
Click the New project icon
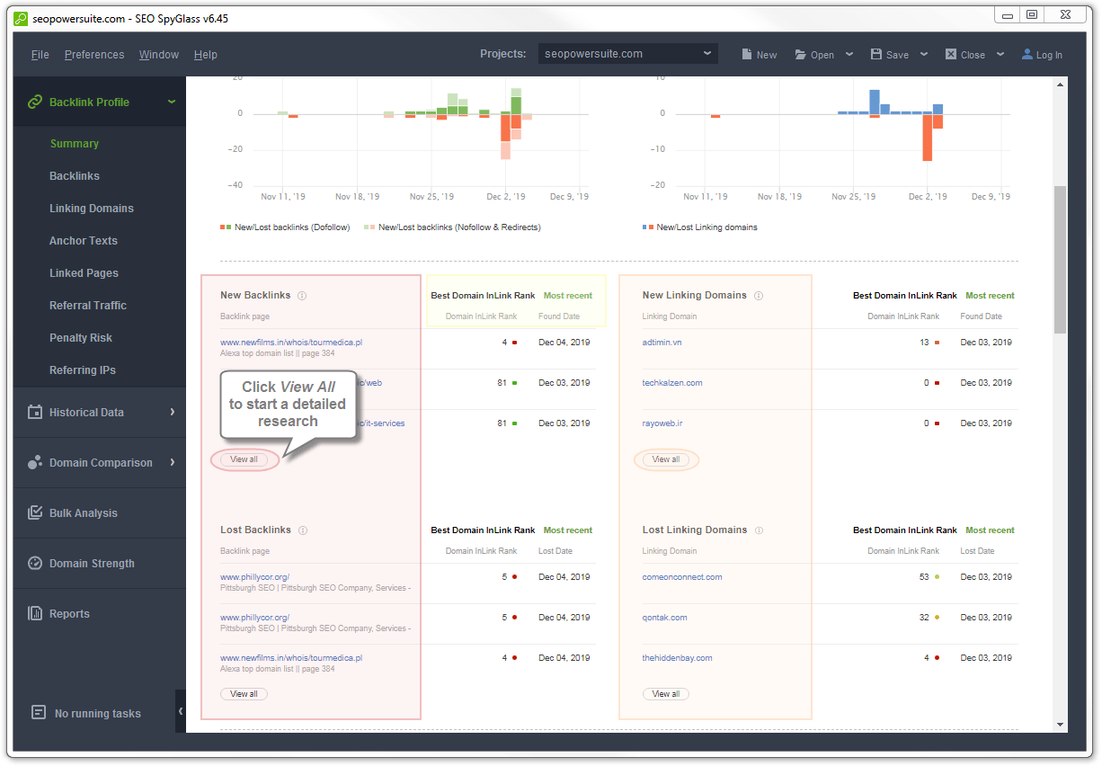click(747, 55)
